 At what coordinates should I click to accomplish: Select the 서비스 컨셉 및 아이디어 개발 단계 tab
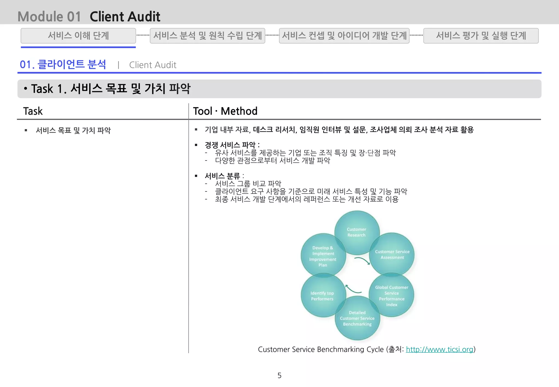(x=344, y=36)
